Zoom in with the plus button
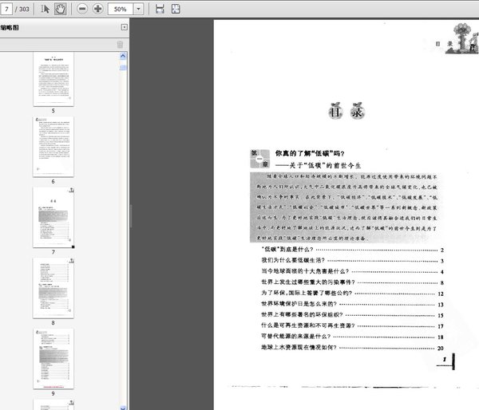Viewport: 479px width, 410px height. click(97, 9)
